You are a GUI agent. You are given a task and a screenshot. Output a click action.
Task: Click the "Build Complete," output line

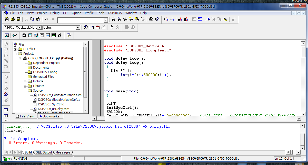(x=21, y=139)
